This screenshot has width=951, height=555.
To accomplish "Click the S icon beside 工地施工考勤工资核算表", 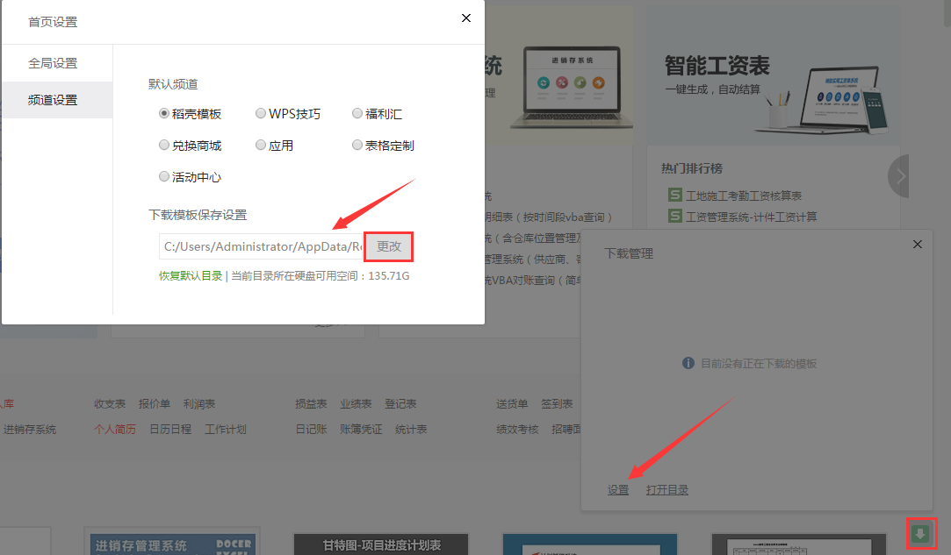I will coord(675,195).
